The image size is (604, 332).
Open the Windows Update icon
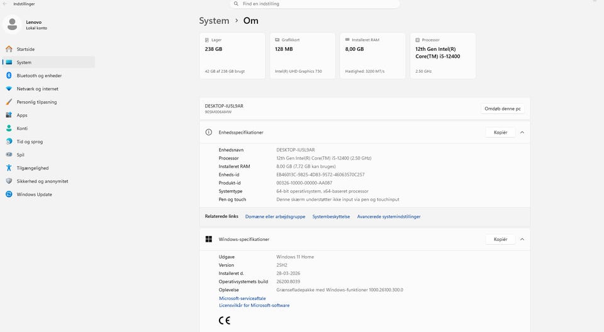[x=9, y=195]
